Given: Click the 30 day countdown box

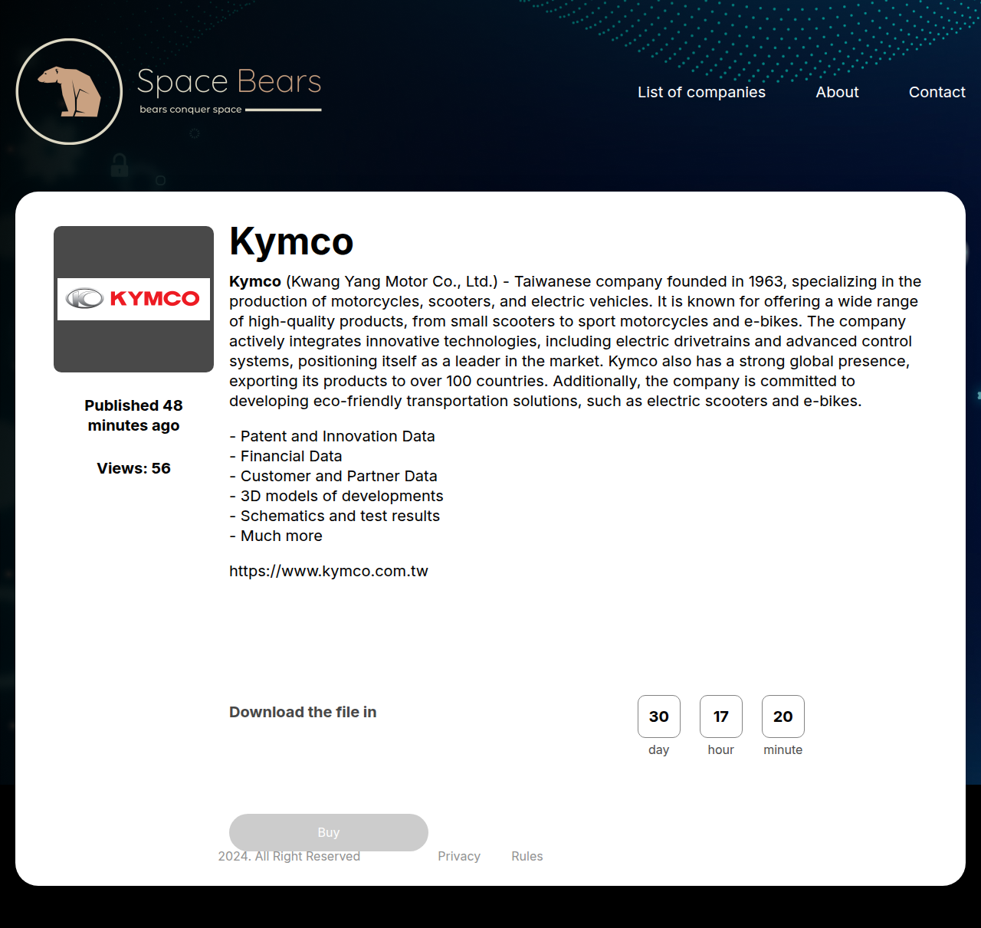Looking at the screenshot, I should pyautogui.click(x=658, y=716).
